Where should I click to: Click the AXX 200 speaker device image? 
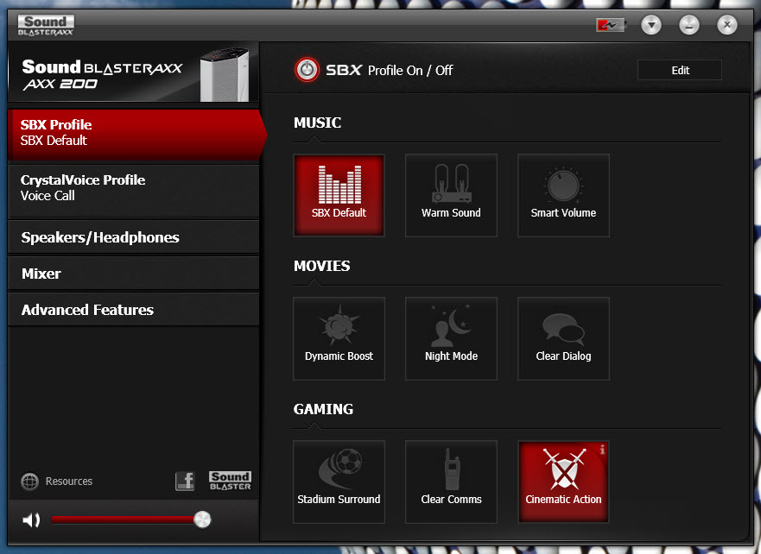[x=225, y=74]
